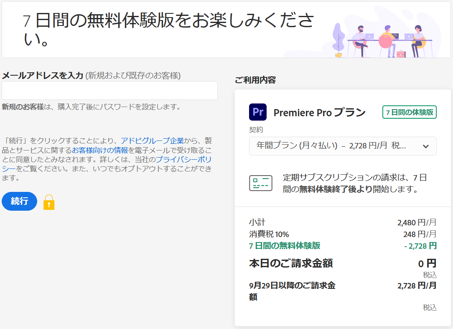Click the Premiere Pro Pr app icon
The width and height of the screenshot is (453, 329).
[x=258, y=112]
